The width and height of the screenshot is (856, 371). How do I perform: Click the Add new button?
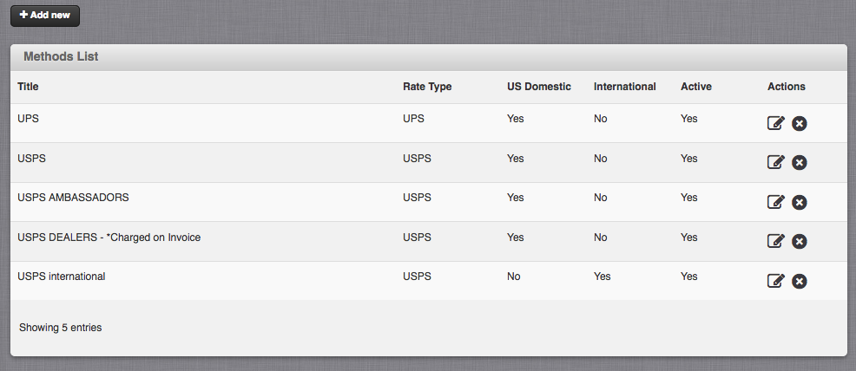coord(45,16)
